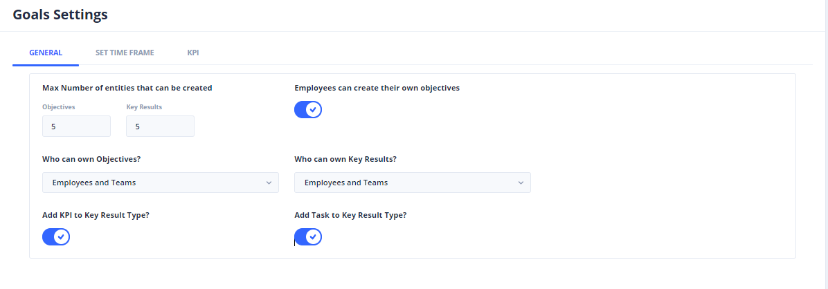
Task: Click the chevron arrow in Objectives owner dropdown
Action: [x=269, y=183]
